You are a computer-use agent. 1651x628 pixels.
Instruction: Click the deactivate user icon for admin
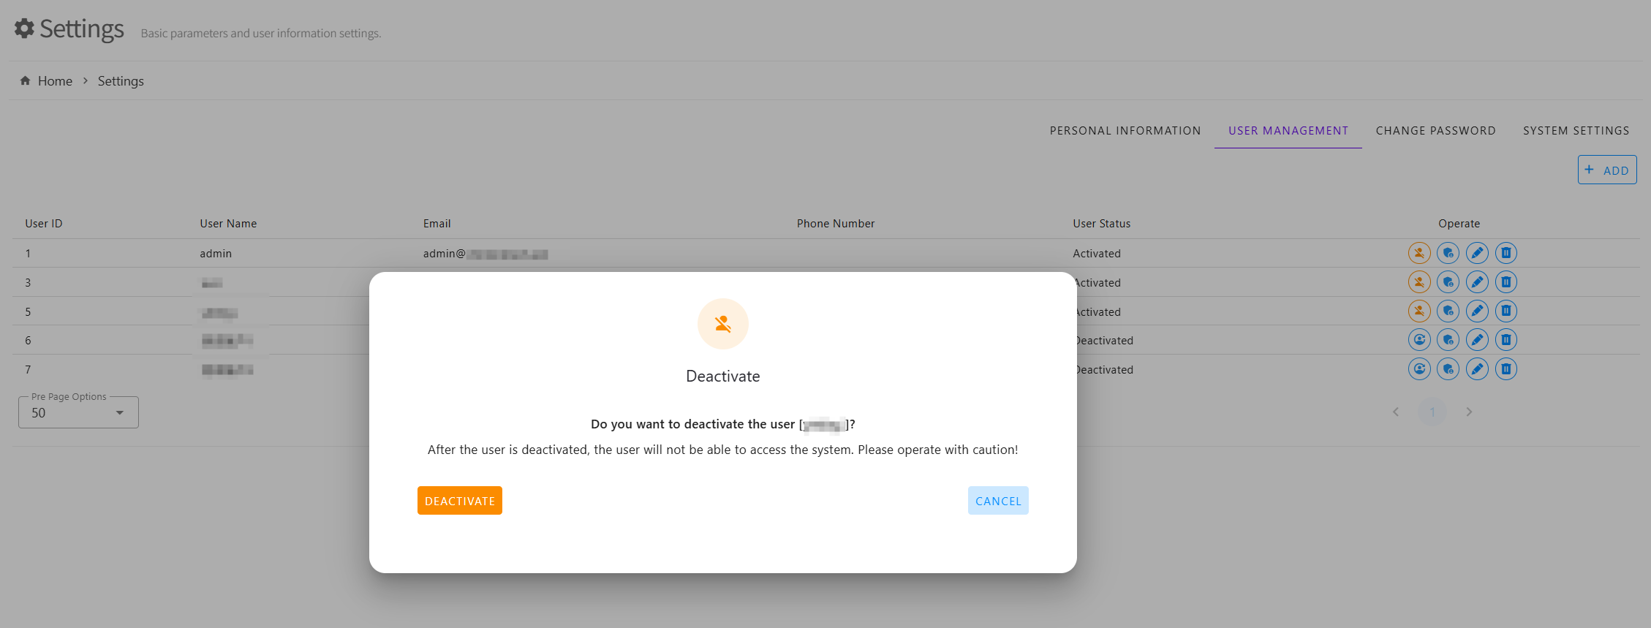(x=1418, y=253)
